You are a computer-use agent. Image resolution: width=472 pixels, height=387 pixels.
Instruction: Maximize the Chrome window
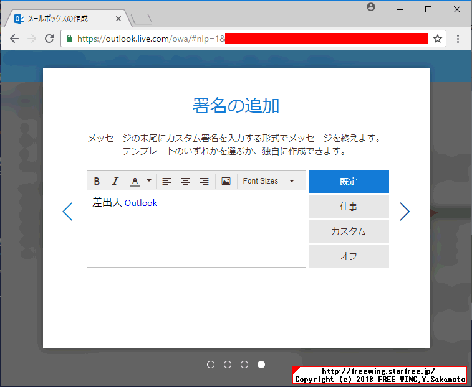(x=428, y=9)
